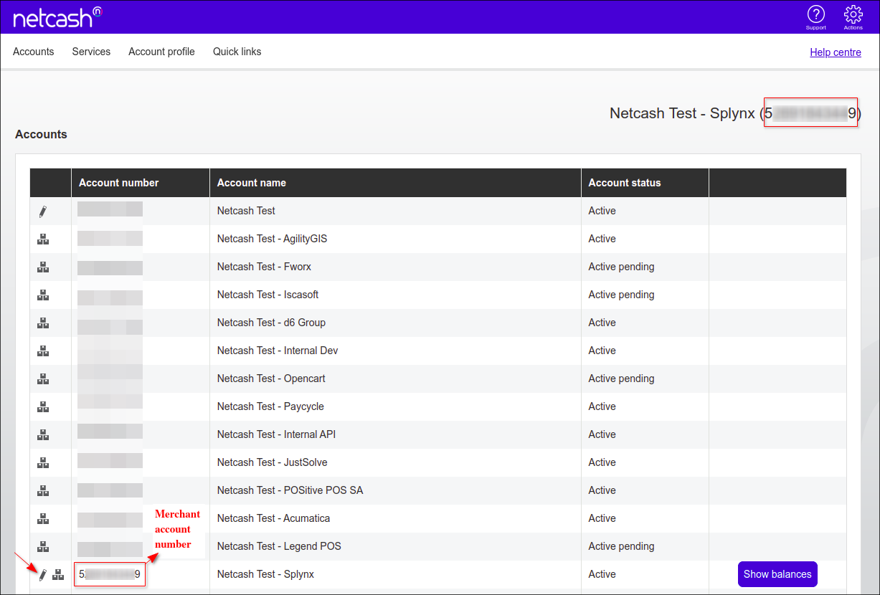Open the Accounts menu
Image resolution: width=880 pixels, height=595 pixels.
tap(34, 52)
